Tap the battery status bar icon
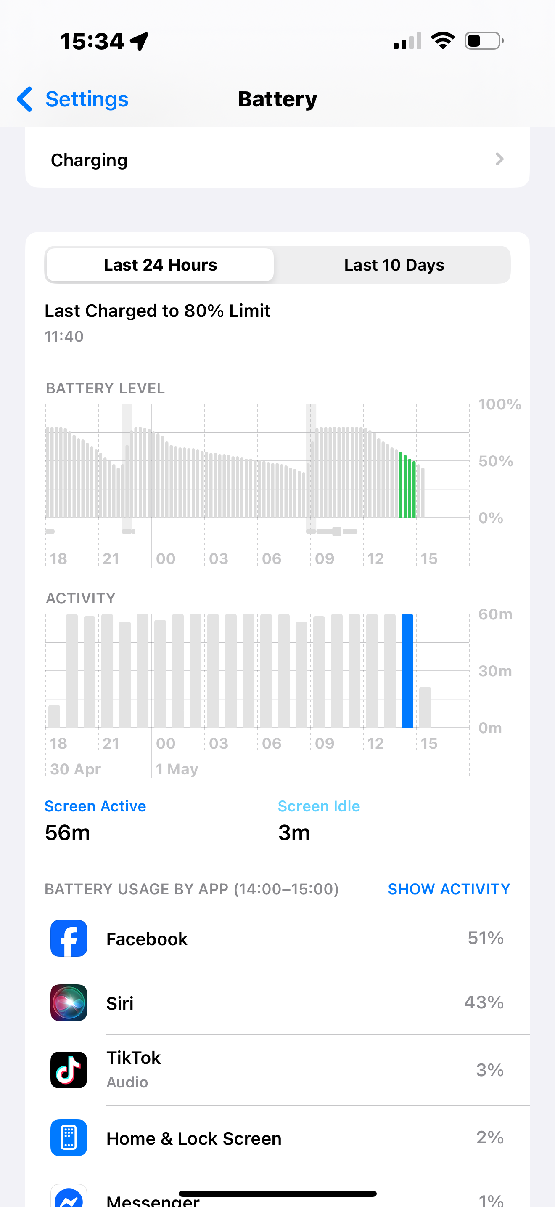This screenshot has height=1207, width=555. coord(484,41)
